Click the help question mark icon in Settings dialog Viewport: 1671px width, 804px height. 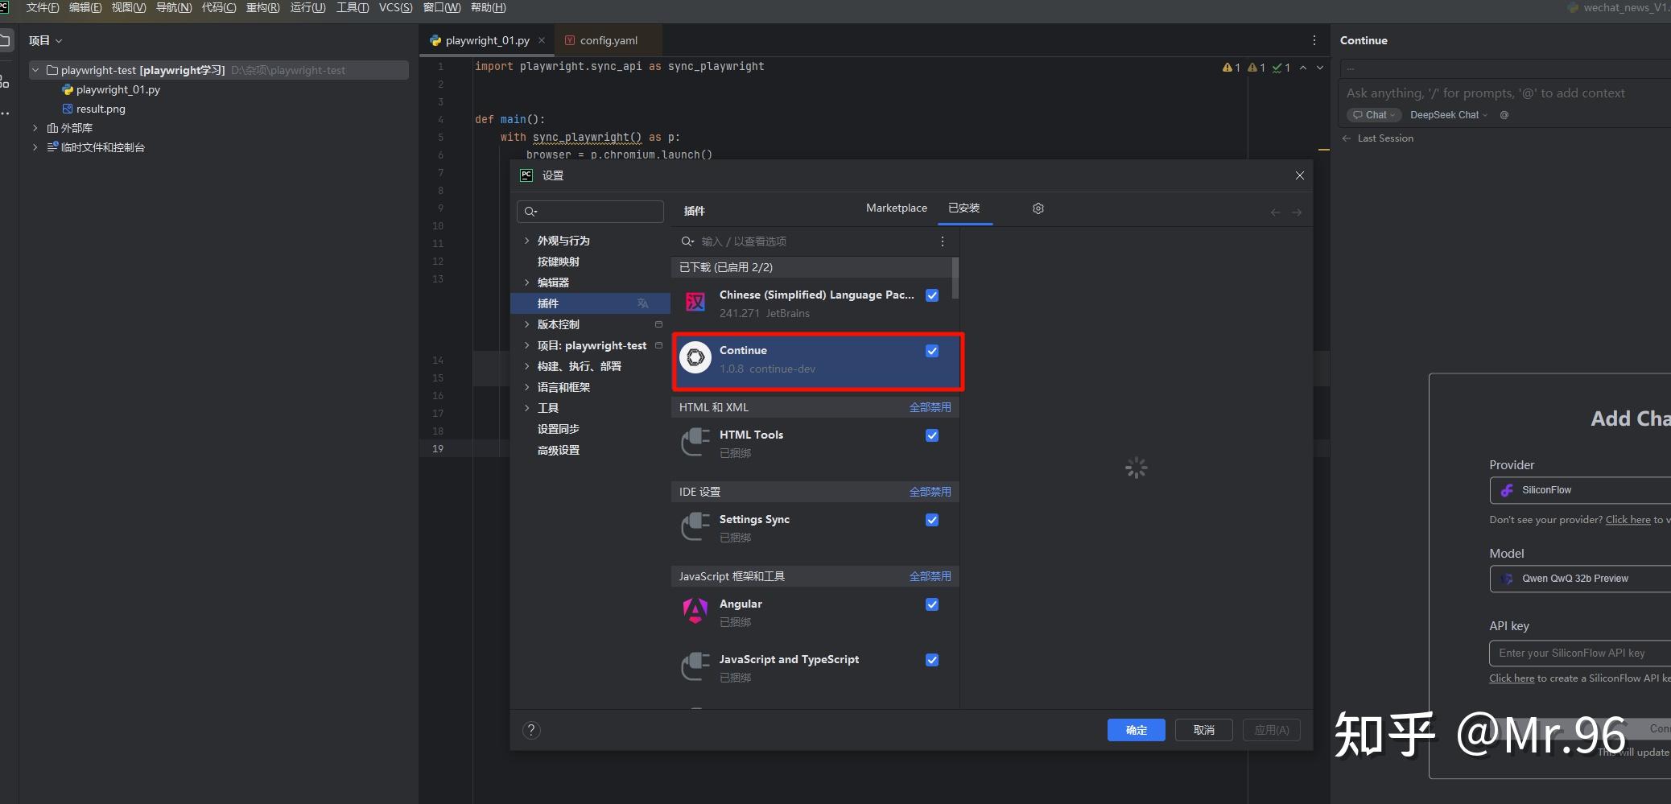(x=531, y=729)
